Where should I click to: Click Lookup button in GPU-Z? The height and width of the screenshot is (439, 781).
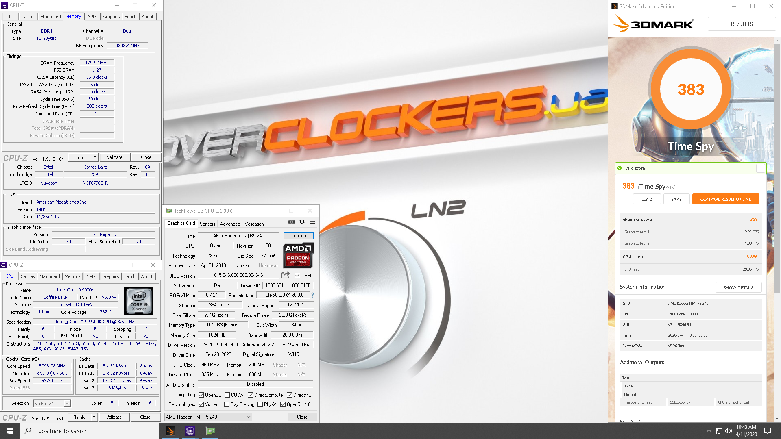coord(299,236)
